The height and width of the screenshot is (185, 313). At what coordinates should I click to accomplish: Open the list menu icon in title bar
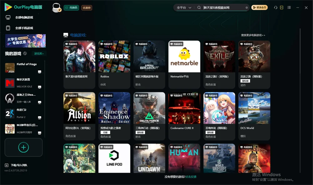289,7
